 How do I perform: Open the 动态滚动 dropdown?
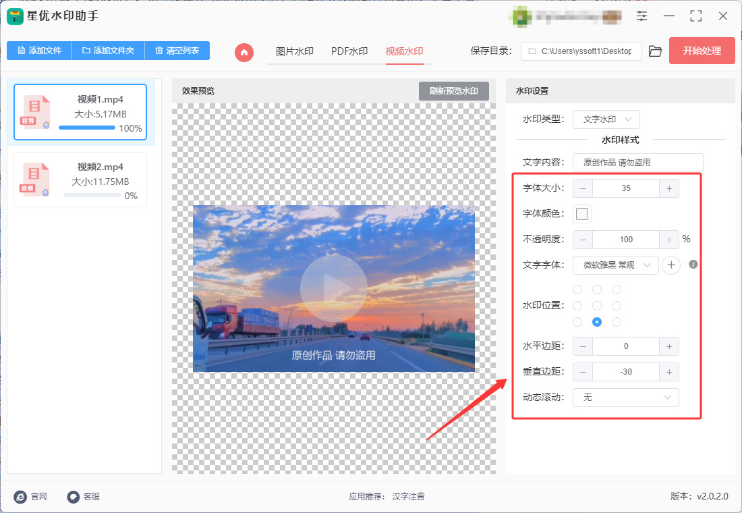[625, 398]
